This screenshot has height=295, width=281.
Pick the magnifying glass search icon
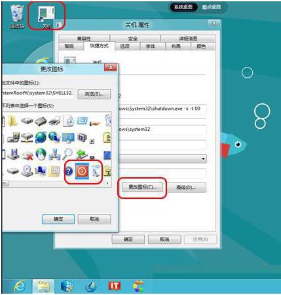click(x=68, y=154)
